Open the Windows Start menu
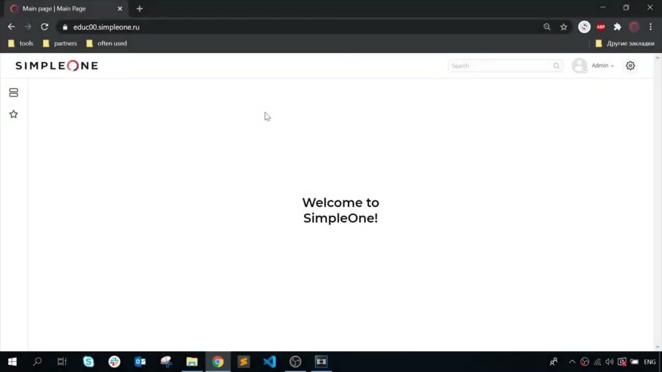Image resolution: width=662 pixels, height=372 pixels. pos(12,362)
